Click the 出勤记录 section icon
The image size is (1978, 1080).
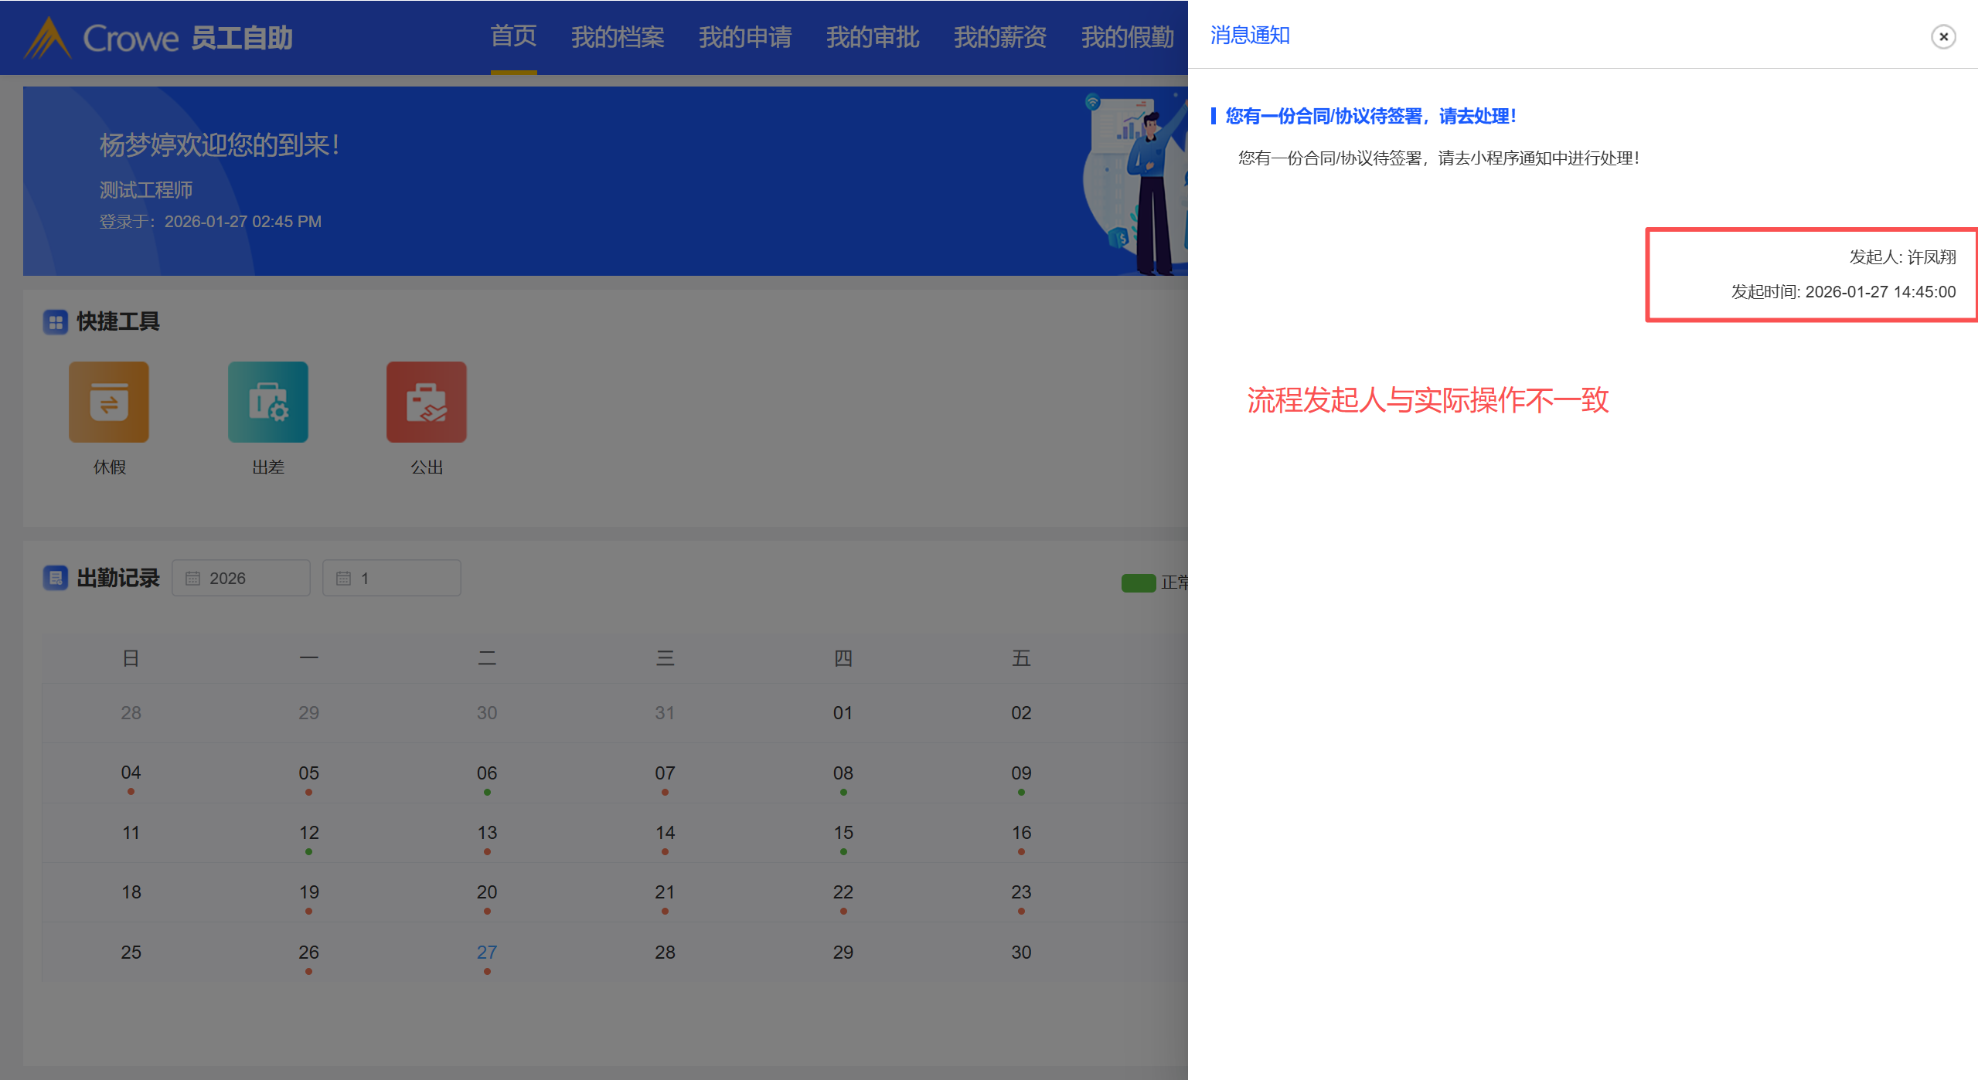[x=56, y=578]
